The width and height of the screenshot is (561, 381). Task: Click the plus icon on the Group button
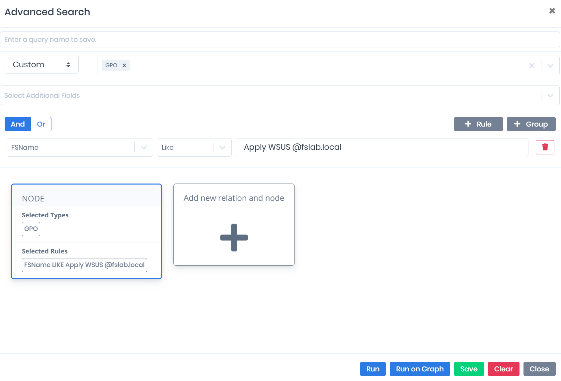(x=517, y=124)
